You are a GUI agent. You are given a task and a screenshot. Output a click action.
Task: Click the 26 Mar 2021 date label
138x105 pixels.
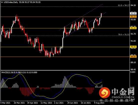point(19,103)
